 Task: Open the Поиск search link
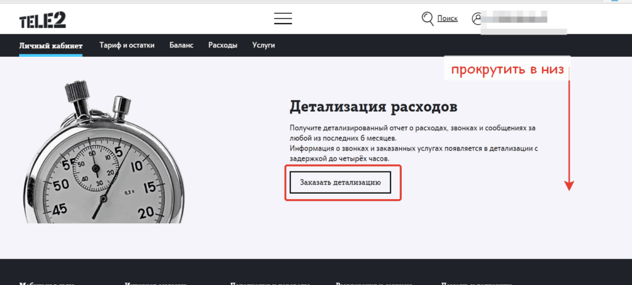click(447, 19)
